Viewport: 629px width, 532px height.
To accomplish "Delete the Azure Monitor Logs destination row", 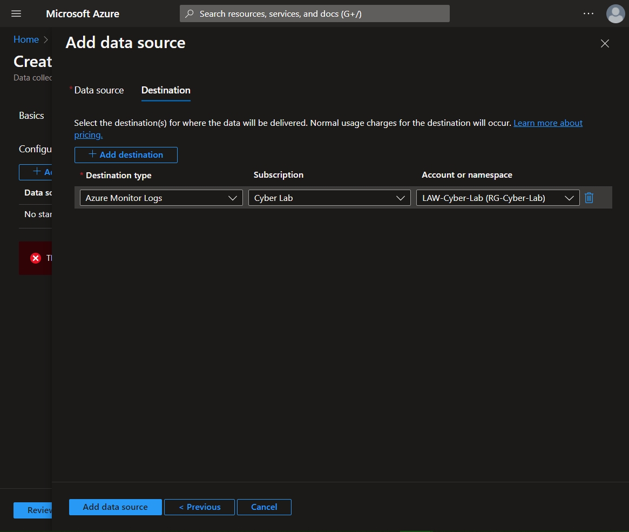I will pos(589,198).
